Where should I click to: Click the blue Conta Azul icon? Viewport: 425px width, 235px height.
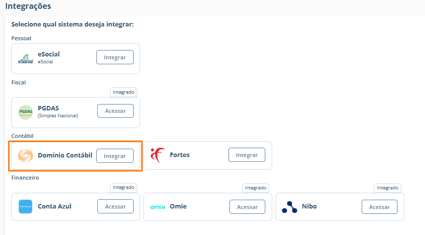(x=26, y=207)
